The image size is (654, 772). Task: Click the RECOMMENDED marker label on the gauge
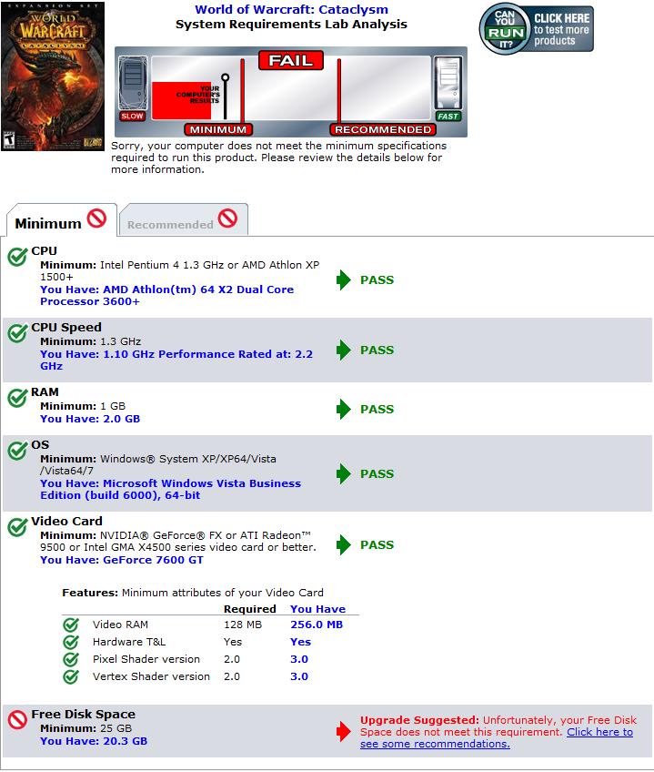tap(383, 129)
